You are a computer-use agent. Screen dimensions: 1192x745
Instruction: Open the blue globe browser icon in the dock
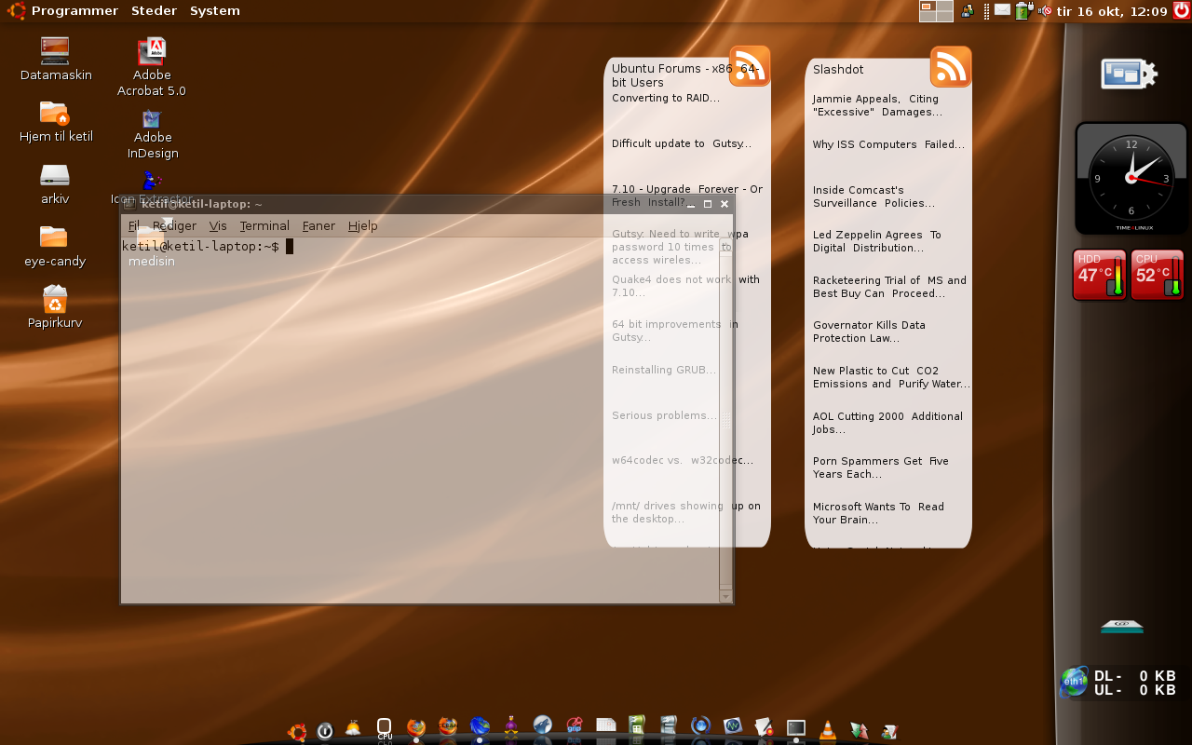click(480, 726)
